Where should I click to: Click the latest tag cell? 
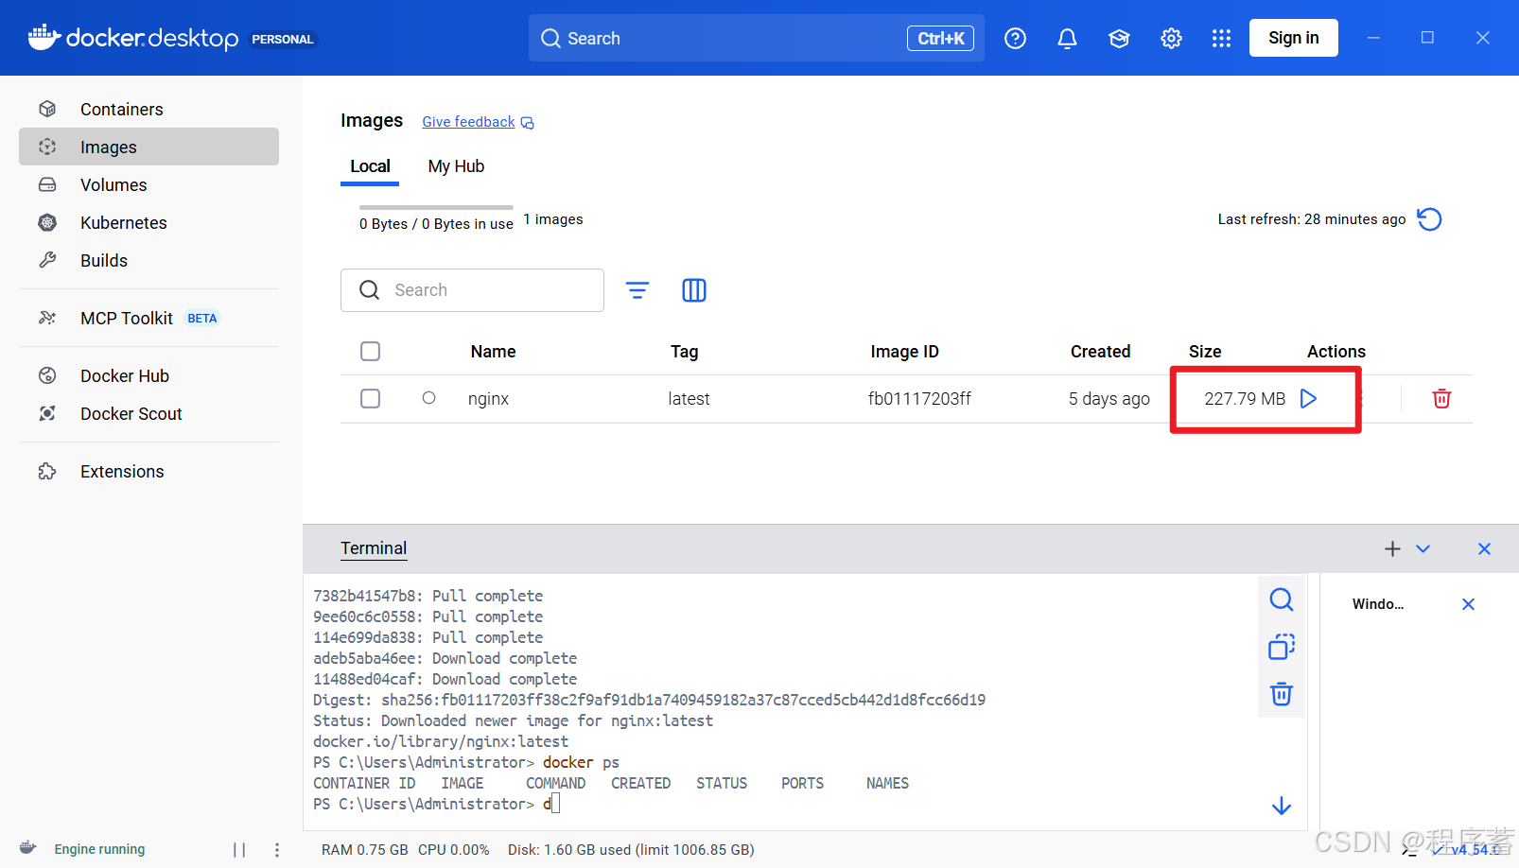689,399
